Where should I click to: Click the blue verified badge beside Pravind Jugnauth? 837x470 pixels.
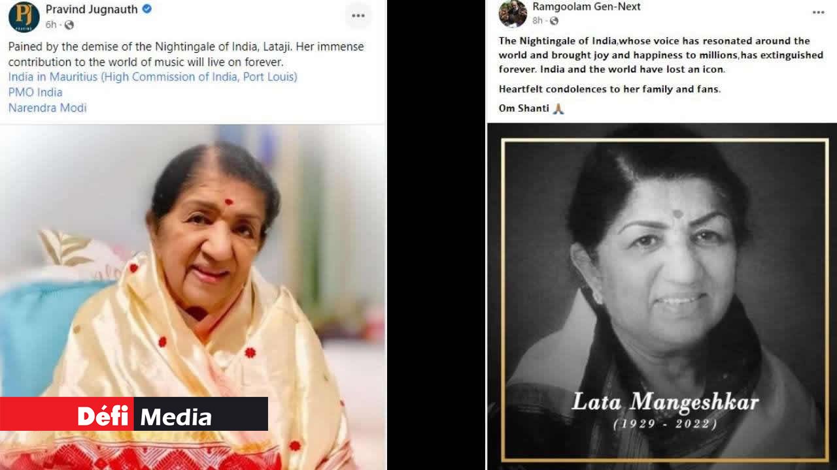148,9
